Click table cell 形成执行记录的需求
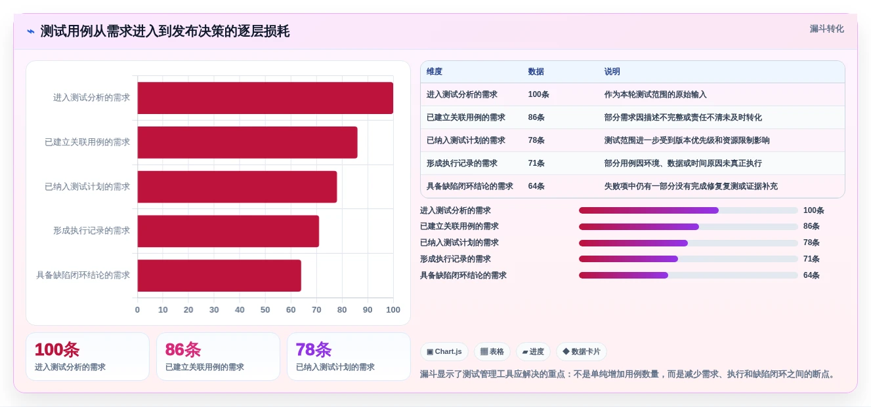 [462, 163]
